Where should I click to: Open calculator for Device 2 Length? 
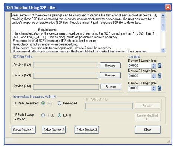(x=160, y=76)
